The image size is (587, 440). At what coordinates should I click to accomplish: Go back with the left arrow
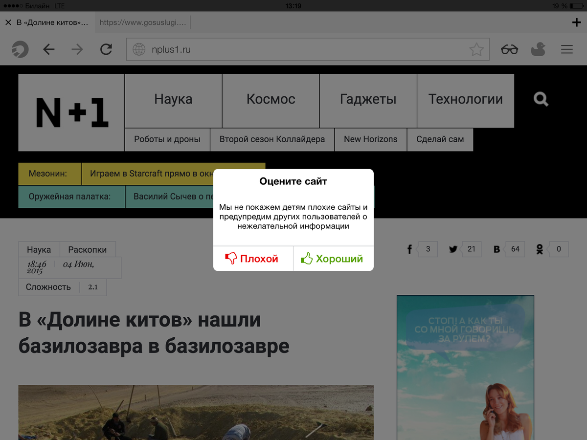click(x=49, y=49)
